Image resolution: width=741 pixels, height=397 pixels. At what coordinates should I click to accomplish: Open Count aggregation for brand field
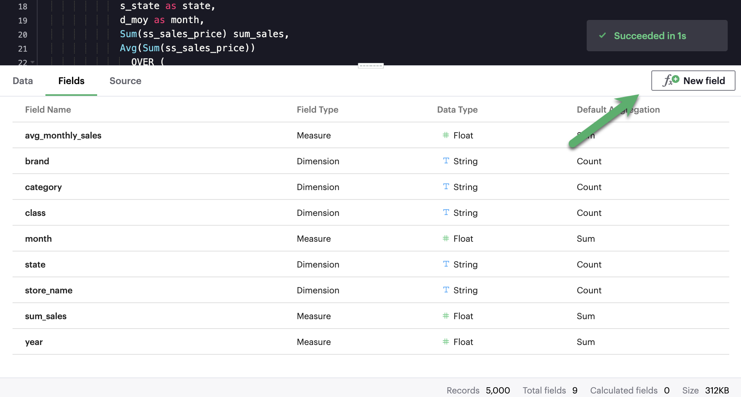(589, 161)
